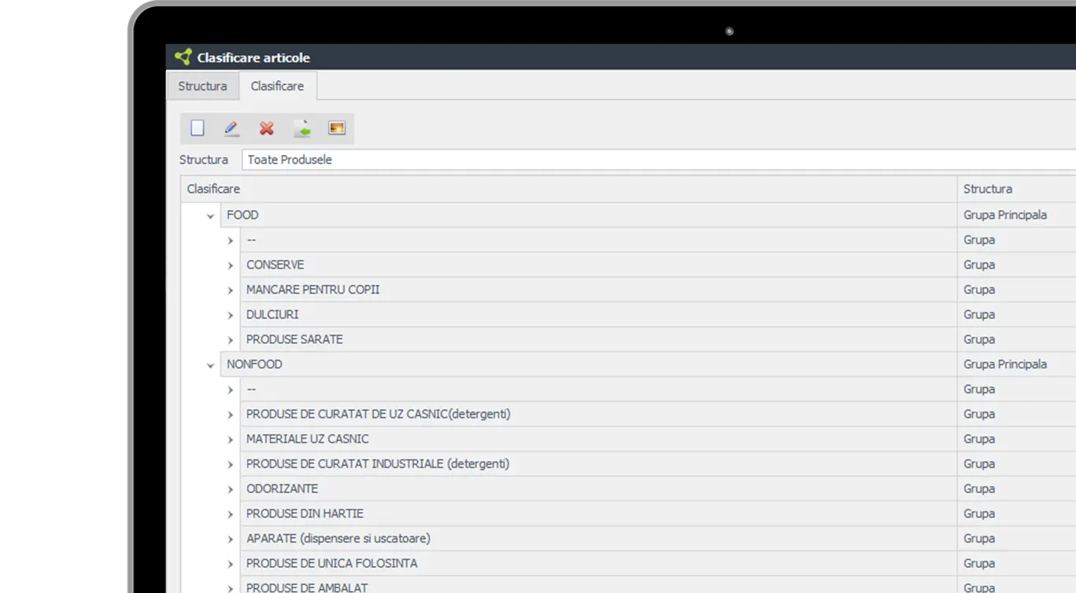Select the PRODUSE SARATE label

point(294,339)
